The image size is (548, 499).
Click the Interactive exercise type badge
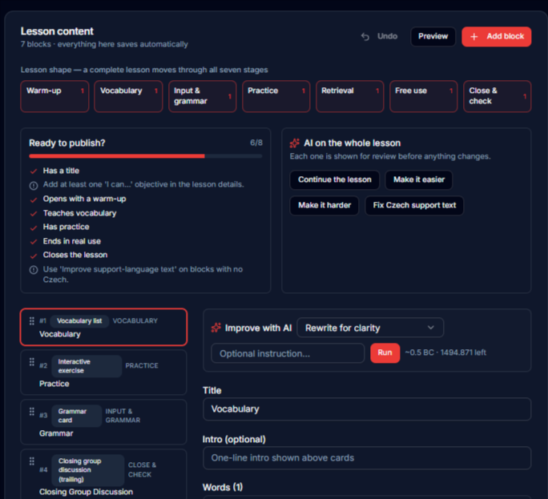click(87, 366)
